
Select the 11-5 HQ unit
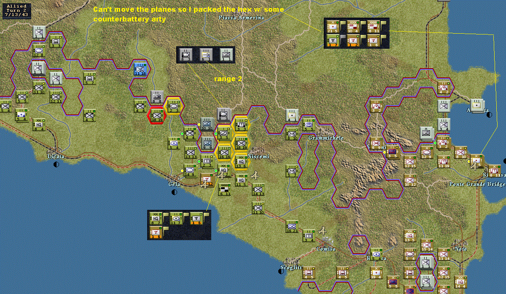[x=241, y=180]
